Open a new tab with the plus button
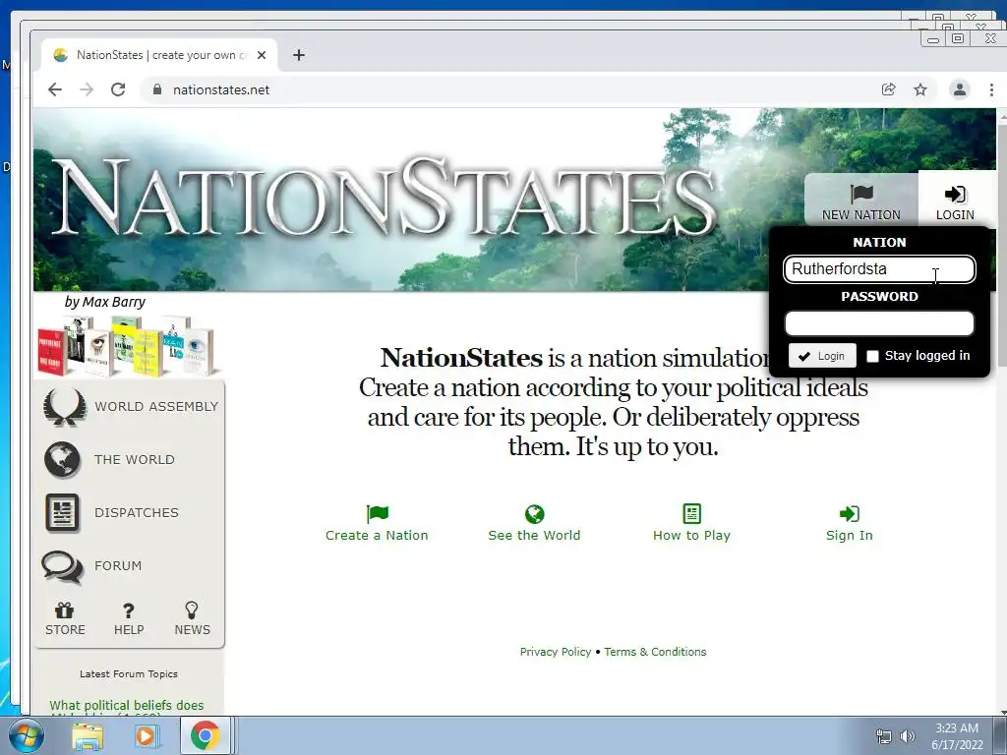Image resolution: width=1007 pixels, height=755 pixels. click(299, 55)
